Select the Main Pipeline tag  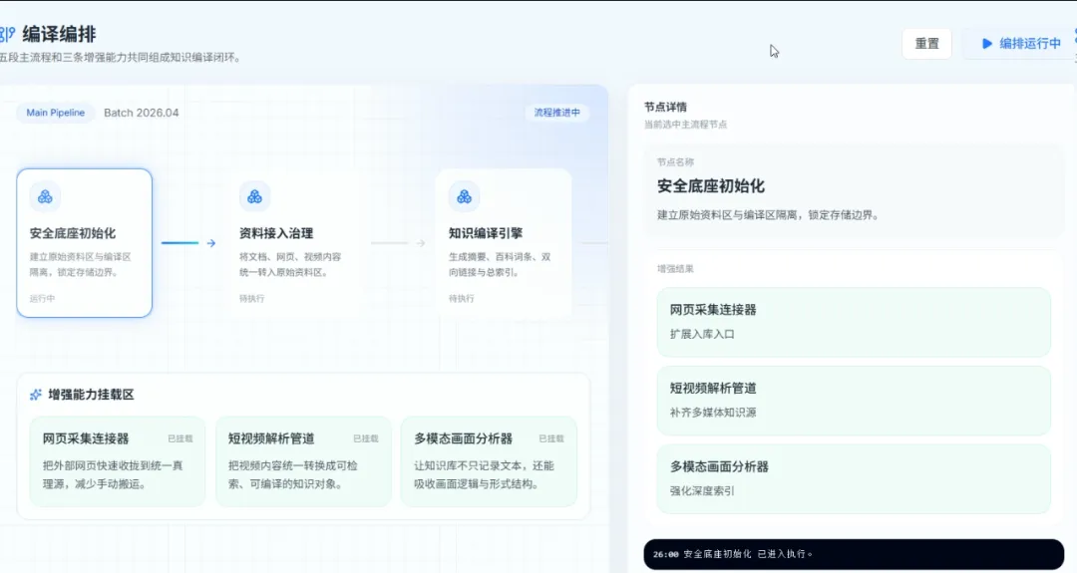pos(56,113)
